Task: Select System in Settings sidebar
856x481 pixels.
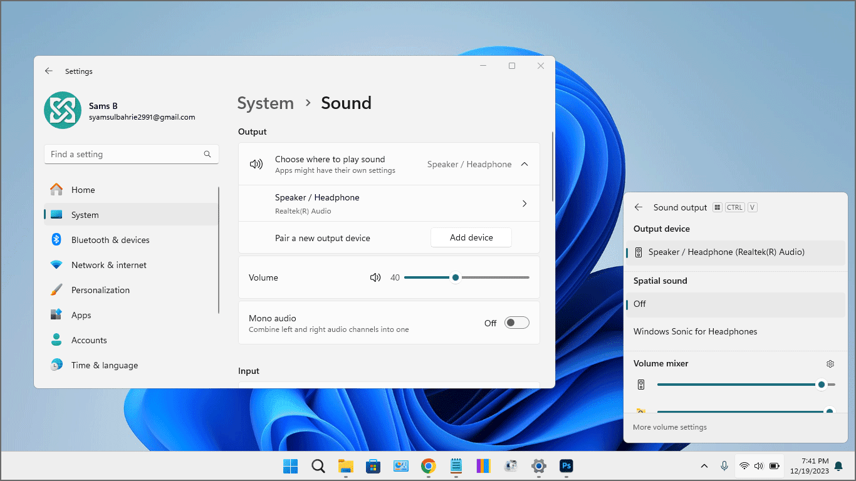Action: tap(131, 215)
